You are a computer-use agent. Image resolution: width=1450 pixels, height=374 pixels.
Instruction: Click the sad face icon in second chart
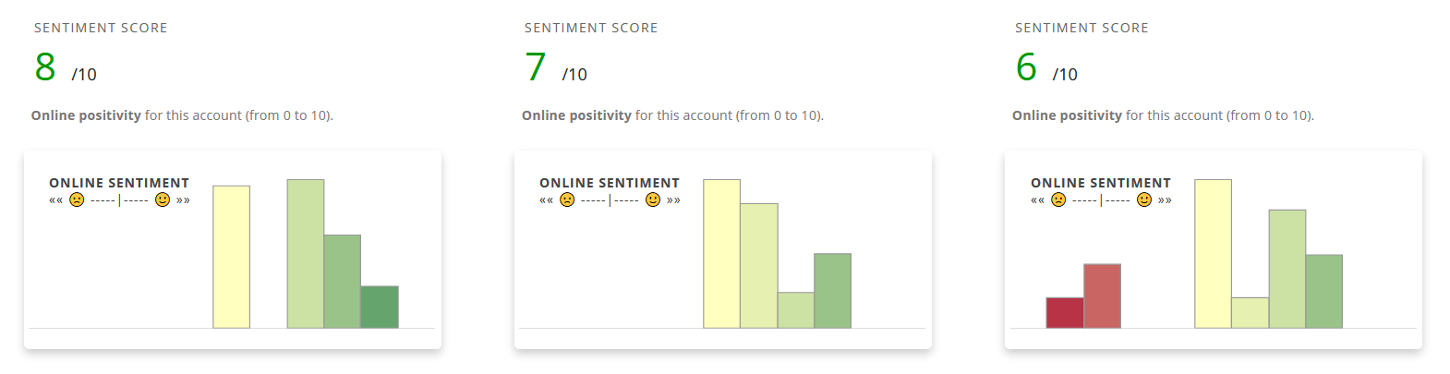click(567, 199)
